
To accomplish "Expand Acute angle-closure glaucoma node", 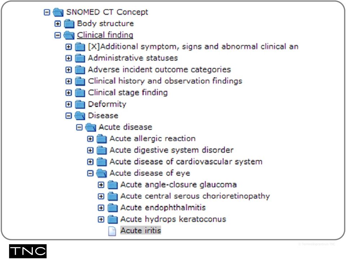I will coord(101,185).
